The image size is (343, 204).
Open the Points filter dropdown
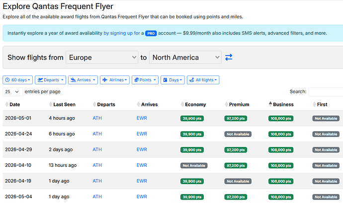(x=145, y=80)
